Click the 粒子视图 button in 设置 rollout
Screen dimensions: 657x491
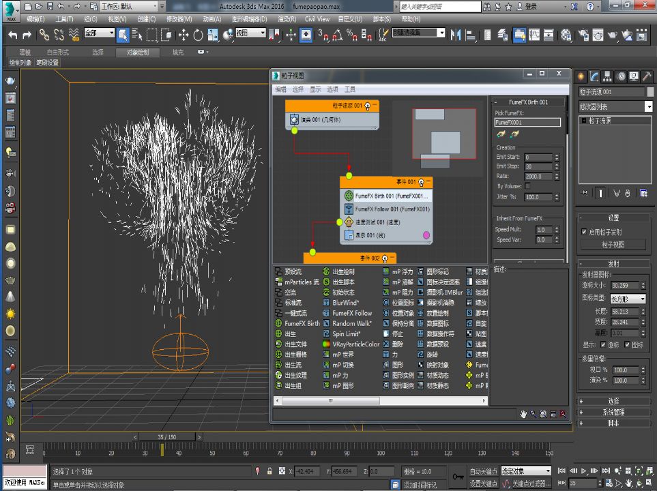[613, 244]
